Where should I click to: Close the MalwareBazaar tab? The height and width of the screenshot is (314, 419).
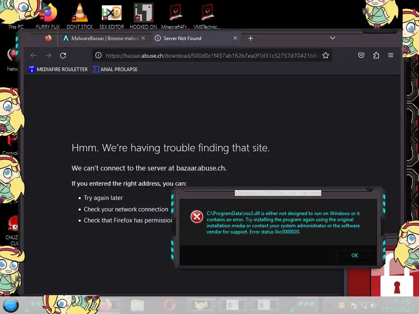144,38
